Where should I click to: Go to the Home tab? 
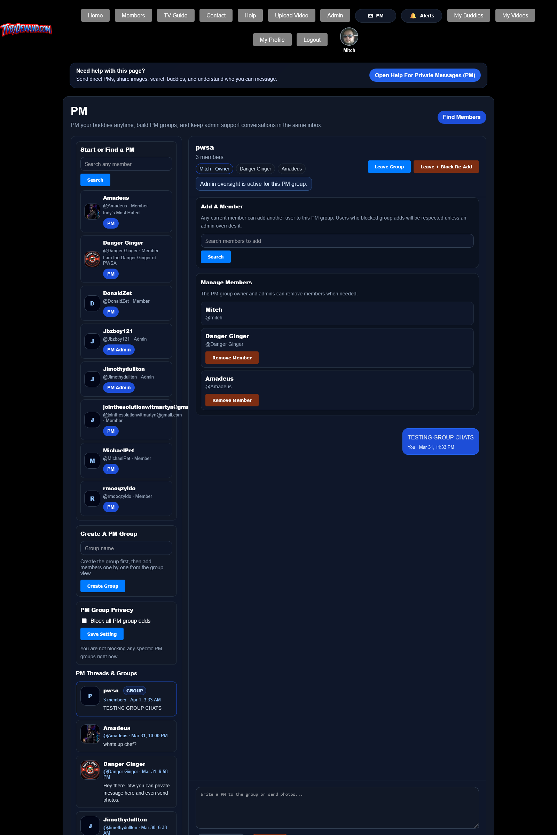tap(95, 15)
